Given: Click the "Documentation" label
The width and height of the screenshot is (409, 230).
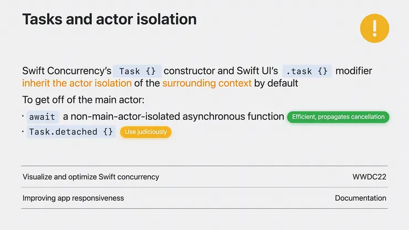Looking at the screenshot, I should [360, 198].
